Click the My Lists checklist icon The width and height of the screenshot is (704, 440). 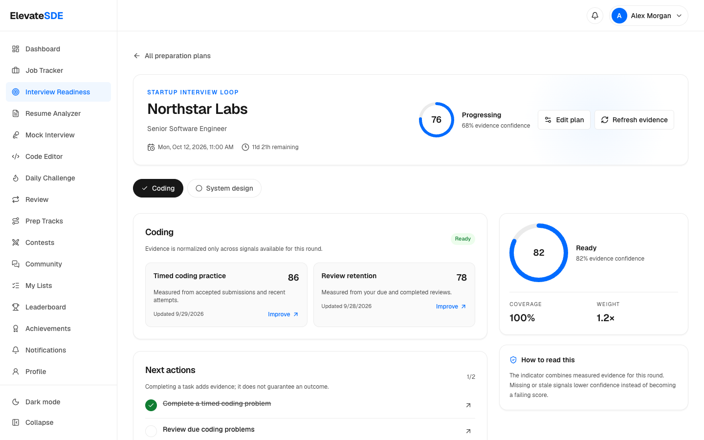coord(16,286)
